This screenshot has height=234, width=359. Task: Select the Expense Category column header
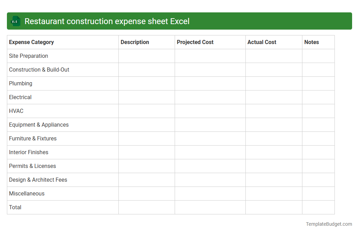point(31,42)
